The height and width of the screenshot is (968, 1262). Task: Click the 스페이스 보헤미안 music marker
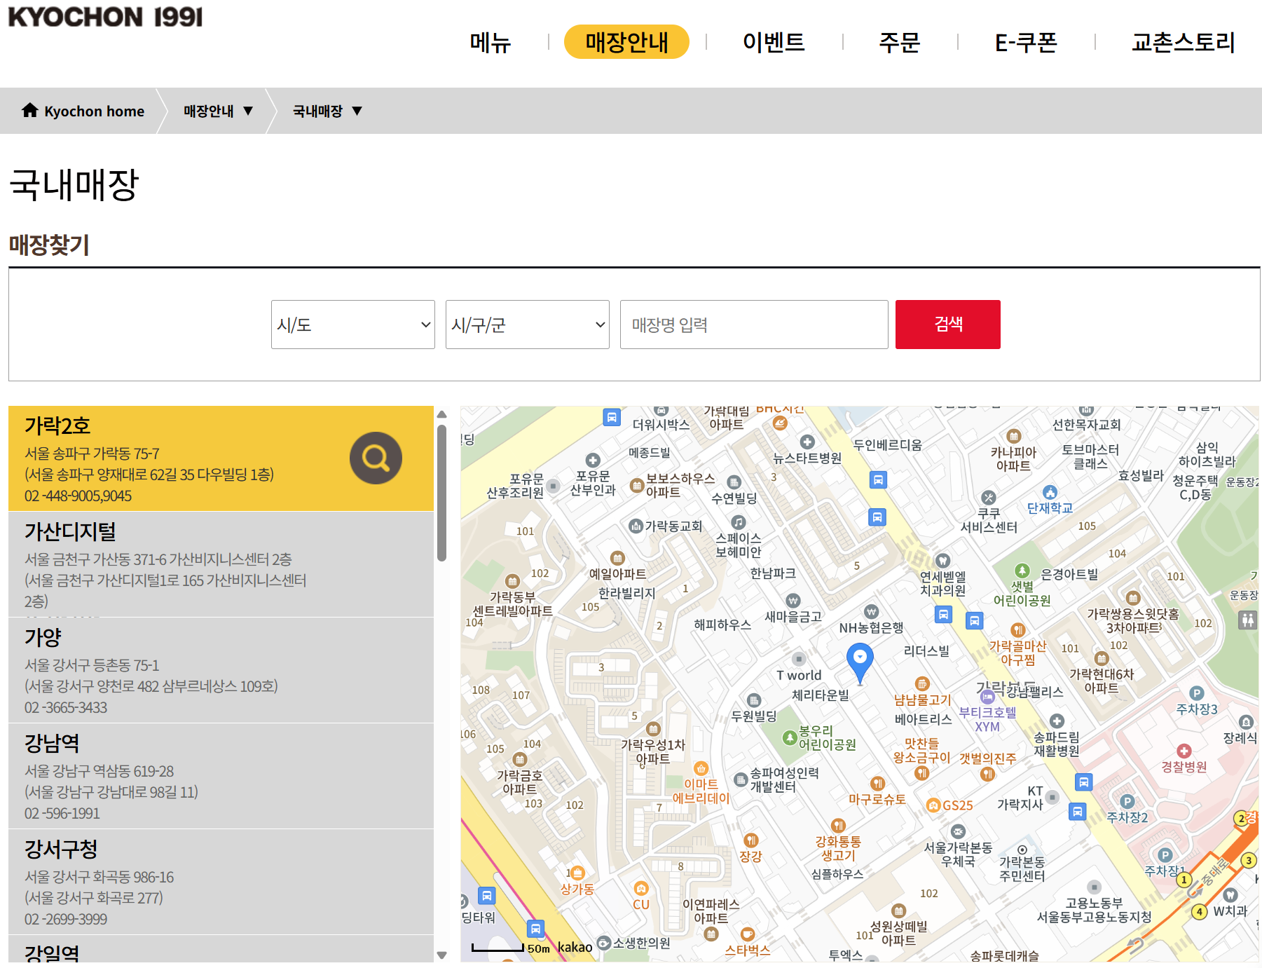[x=739, y=522]
